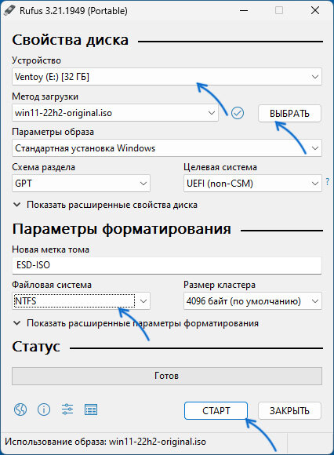Screen dimensions: 334x455
Task: Open the GPT partition scheme dropdown
Action: point(82,183)
